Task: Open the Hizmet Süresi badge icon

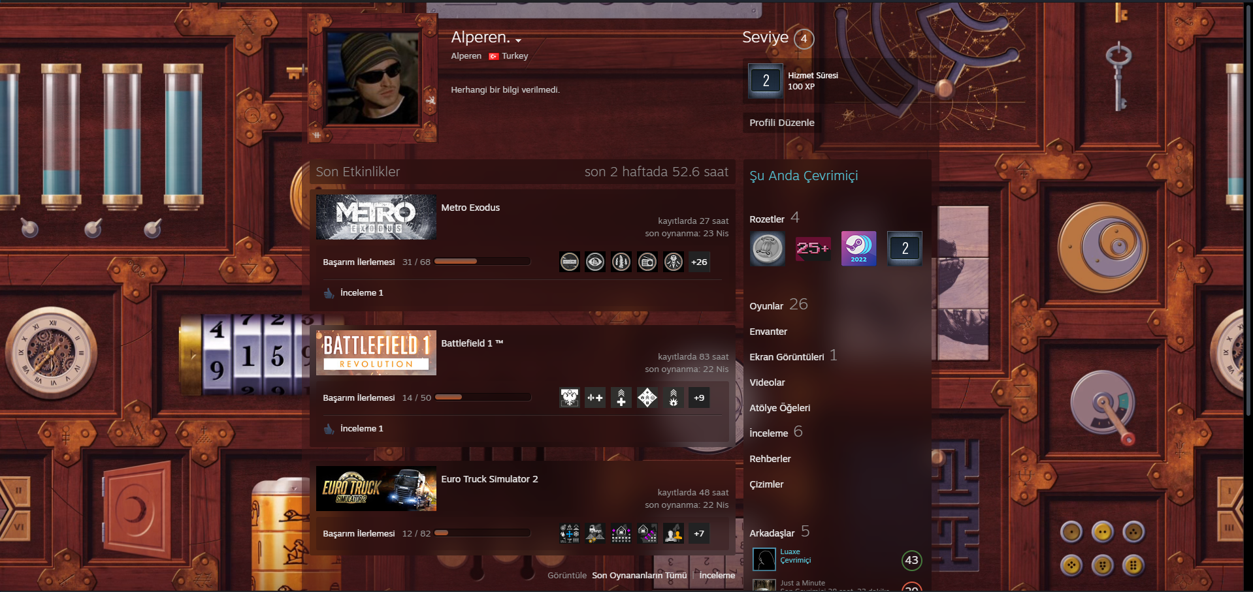Action: [x=766, y=81]
